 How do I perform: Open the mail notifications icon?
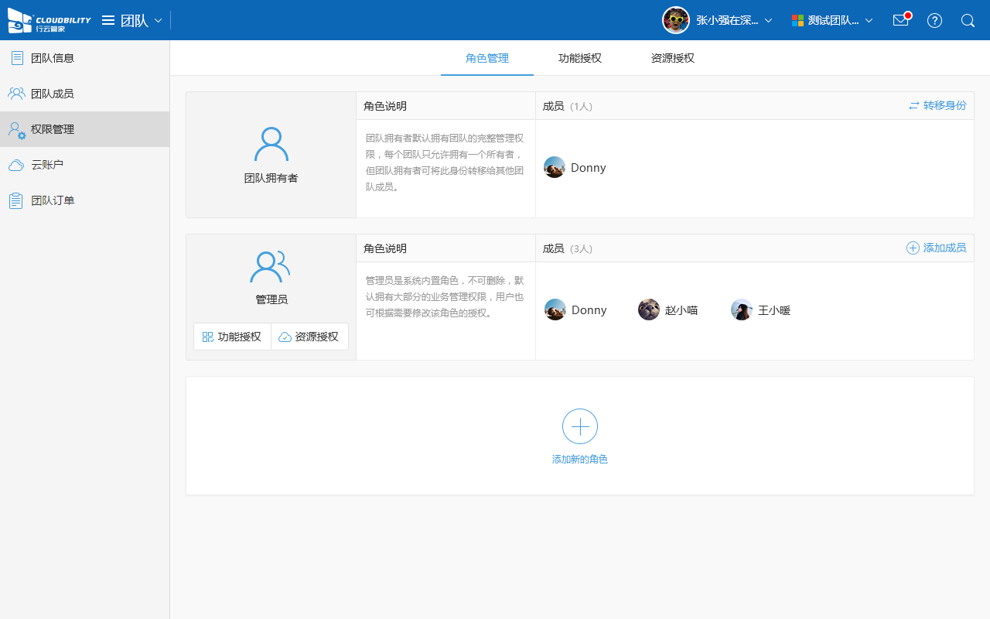[x=900, y=20]
